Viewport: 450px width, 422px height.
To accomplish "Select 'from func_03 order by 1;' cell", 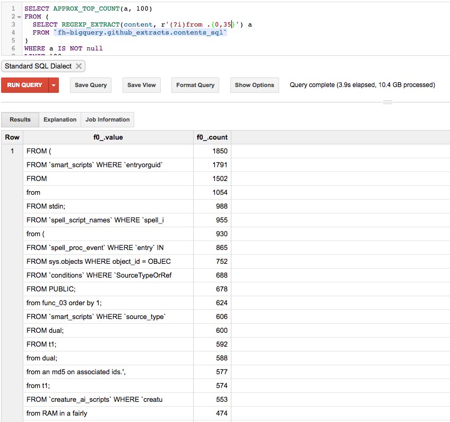I will coord(108,303).
